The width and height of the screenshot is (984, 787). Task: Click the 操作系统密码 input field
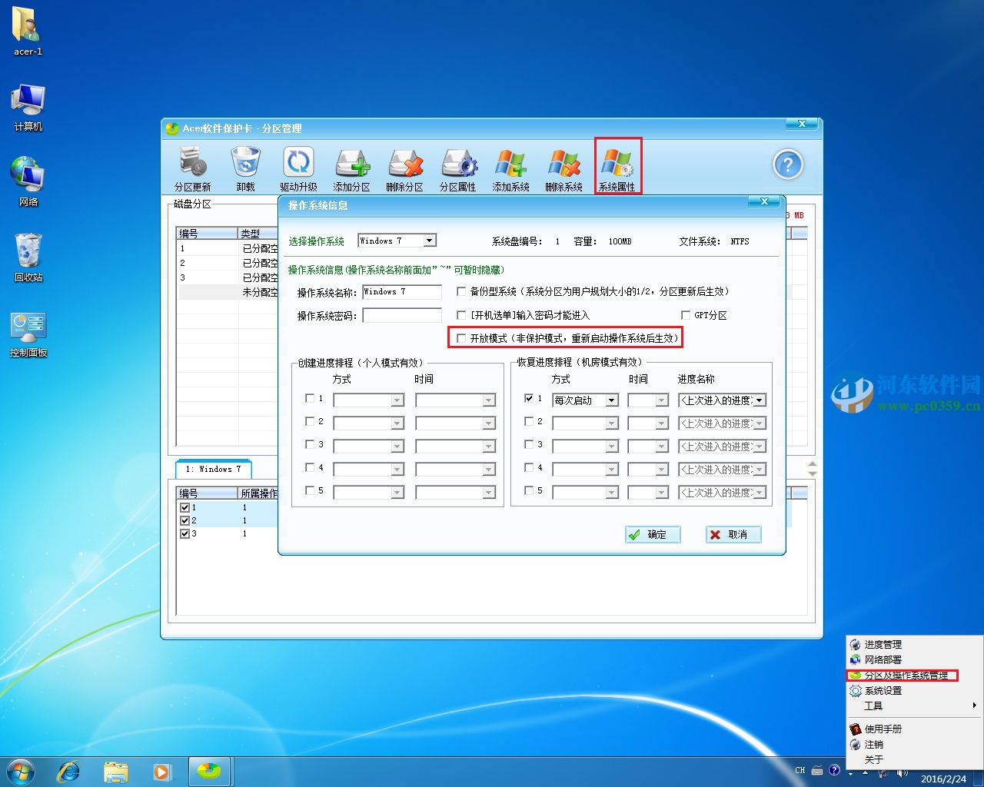coord(402,315)
